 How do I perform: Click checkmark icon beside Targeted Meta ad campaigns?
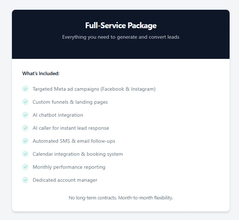(25, 89)
